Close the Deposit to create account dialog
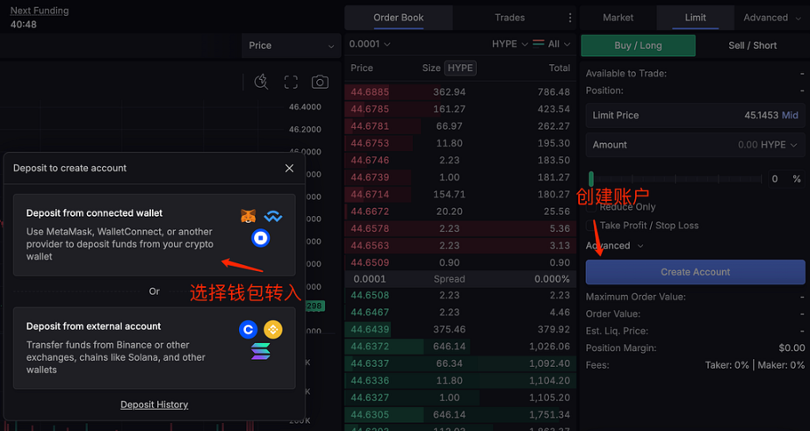The image size is (810, 431). pyautogui.click(x=289, y=168)
